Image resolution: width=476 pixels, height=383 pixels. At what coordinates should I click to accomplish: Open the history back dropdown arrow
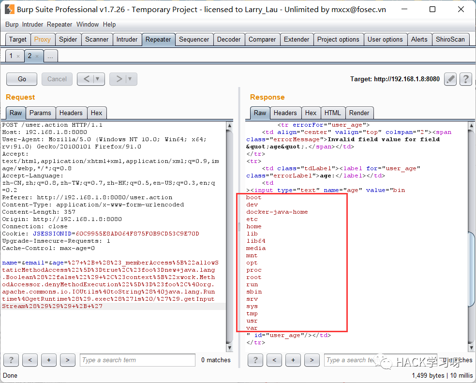[98, 79]
